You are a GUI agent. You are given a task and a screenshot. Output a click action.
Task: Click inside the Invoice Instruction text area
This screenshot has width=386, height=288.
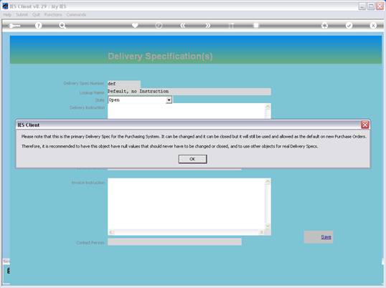187,204
